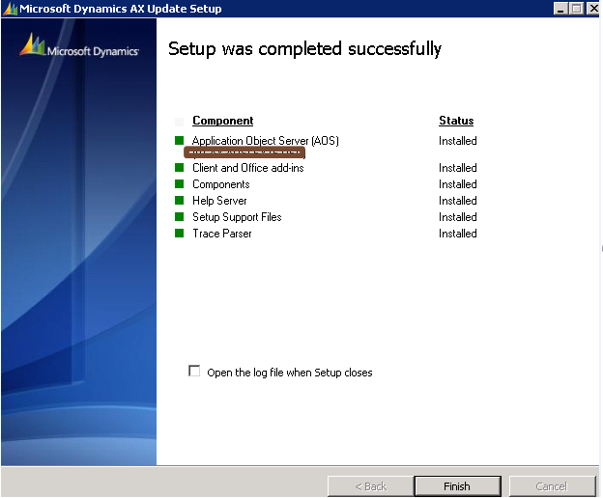Image resolution: width=603 pixels, height=498 pixels.
Task: Click Installed status for Components
Action: tap(458, 184)
